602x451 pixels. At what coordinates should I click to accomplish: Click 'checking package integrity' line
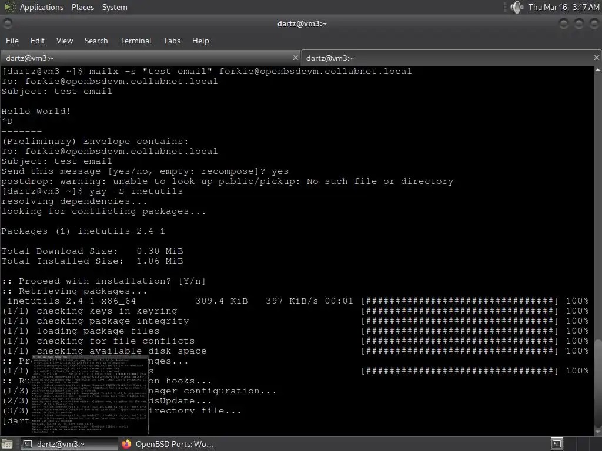point(296,321)
